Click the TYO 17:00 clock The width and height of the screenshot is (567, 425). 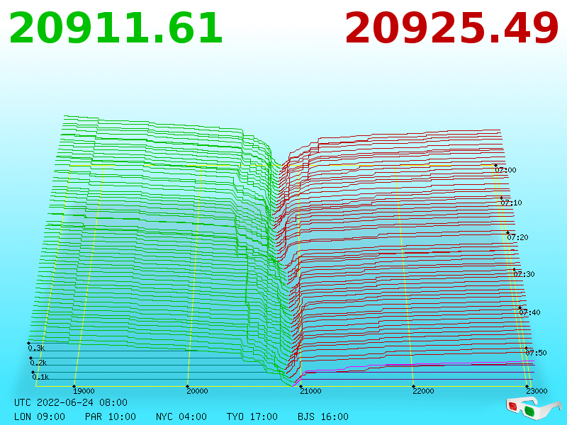coord(252,416)
